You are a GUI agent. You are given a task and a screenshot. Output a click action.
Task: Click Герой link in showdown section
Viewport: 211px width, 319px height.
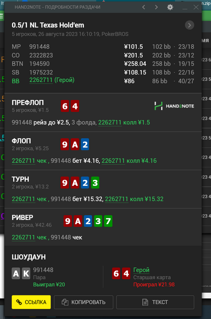tap(141, 270)
